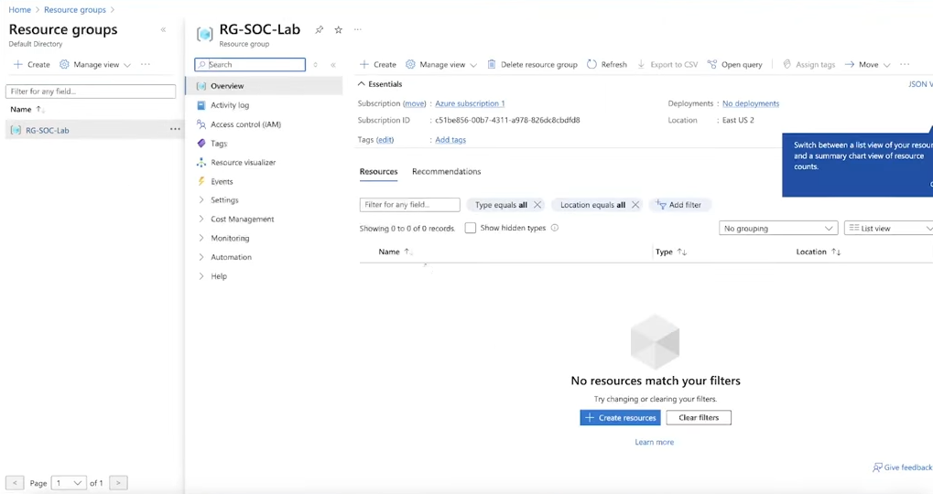
Task: Collapse the Resource groups panel
Action: pos(163,29)
